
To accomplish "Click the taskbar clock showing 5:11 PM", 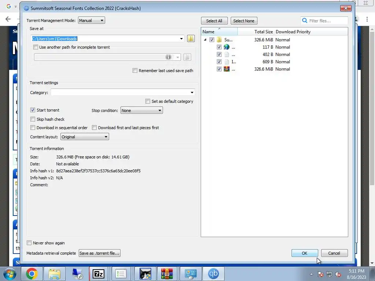I will point(356,274).
